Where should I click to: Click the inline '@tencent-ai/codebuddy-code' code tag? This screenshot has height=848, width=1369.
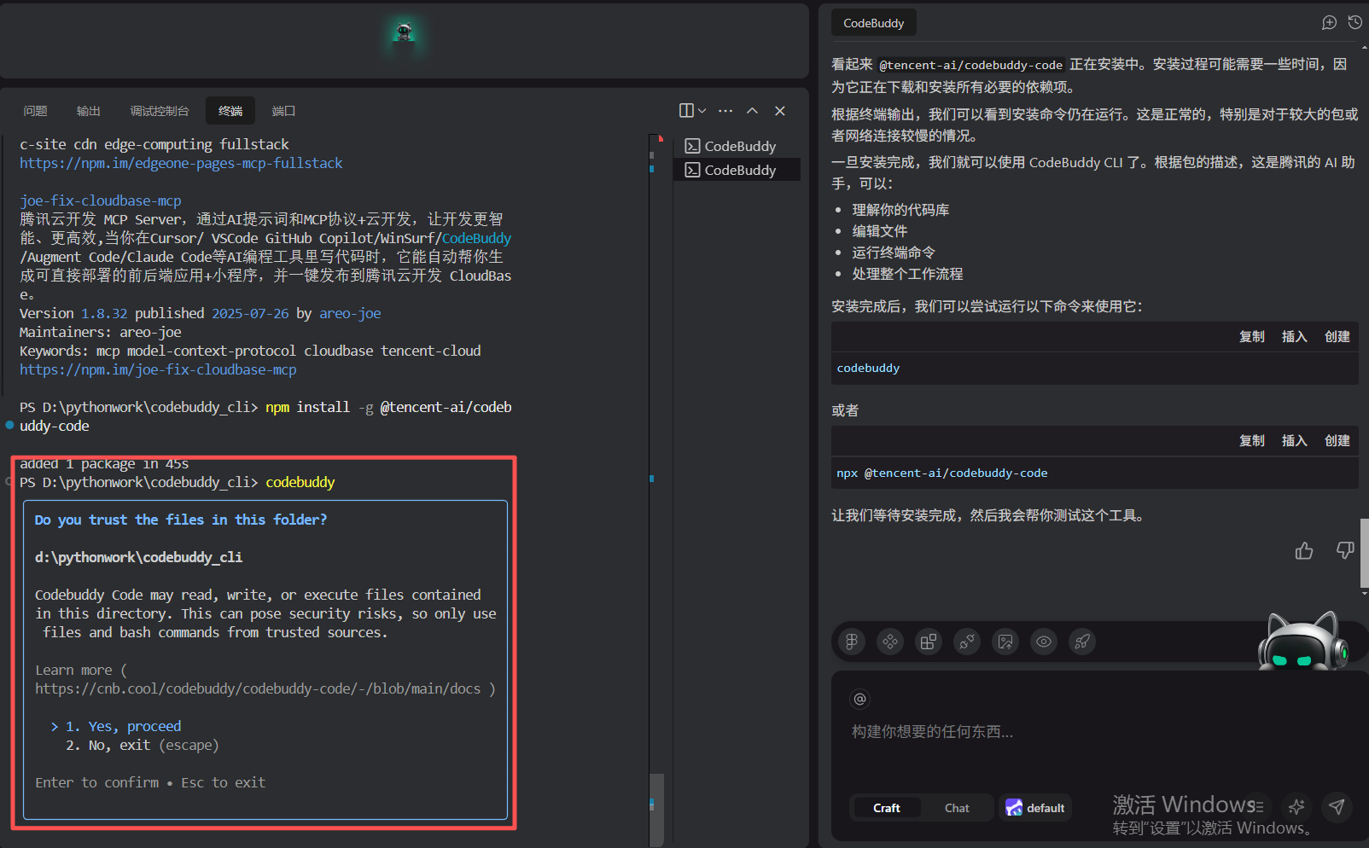pyautogui.click(x=971, y=65)
